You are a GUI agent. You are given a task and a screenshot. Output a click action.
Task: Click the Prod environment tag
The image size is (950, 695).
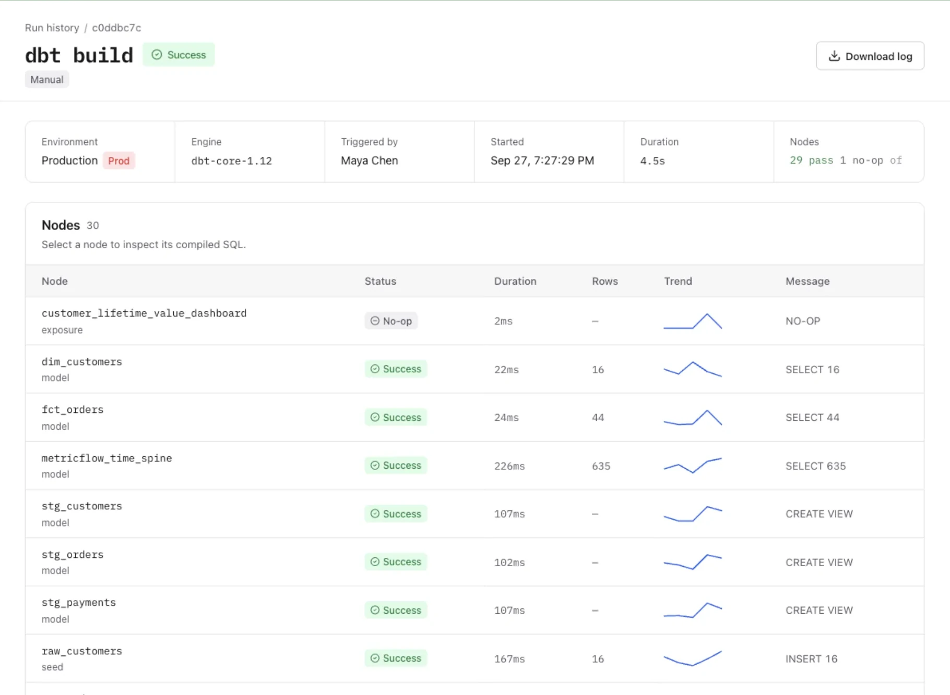click(x=118, y=161)
